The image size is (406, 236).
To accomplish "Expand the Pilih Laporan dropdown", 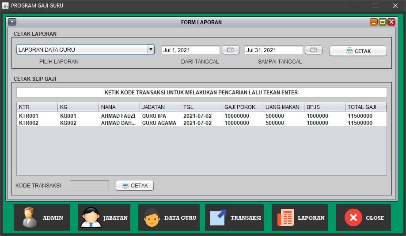I will tap(151, 50).
